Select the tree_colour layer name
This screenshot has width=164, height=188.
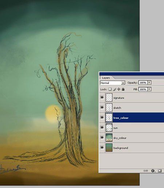point(121,118)
